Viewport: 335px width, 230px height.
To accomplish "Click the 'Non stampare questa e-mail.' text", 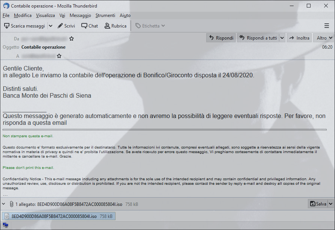I will 28,136.
